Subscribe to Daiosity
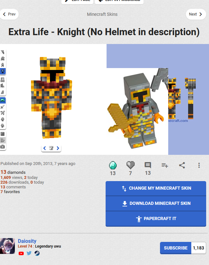The image size is (209, 265). pyautogui.click(x=175, y=248)
